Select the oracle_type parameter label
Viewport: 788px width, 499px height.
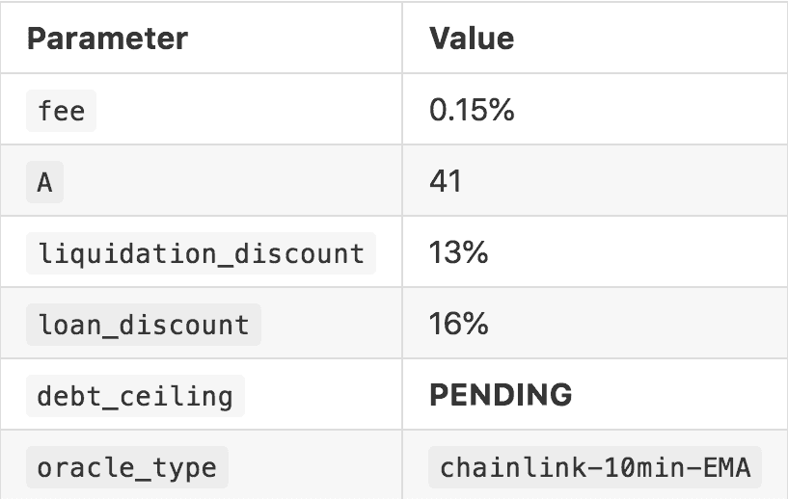pyautogui.click(x=126, y=468)
